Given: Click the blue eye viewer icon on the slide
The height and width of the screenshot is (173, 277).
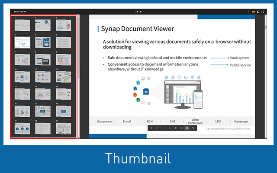Looking at the screenshot, I should tap(146, 91).
